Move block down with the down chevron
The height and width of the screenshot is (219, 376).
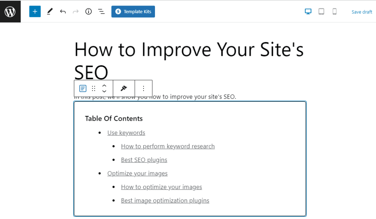point(104,91)
